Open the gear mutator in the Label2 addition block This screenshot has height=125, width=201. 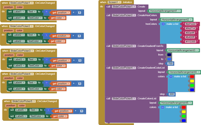(47, 35)
